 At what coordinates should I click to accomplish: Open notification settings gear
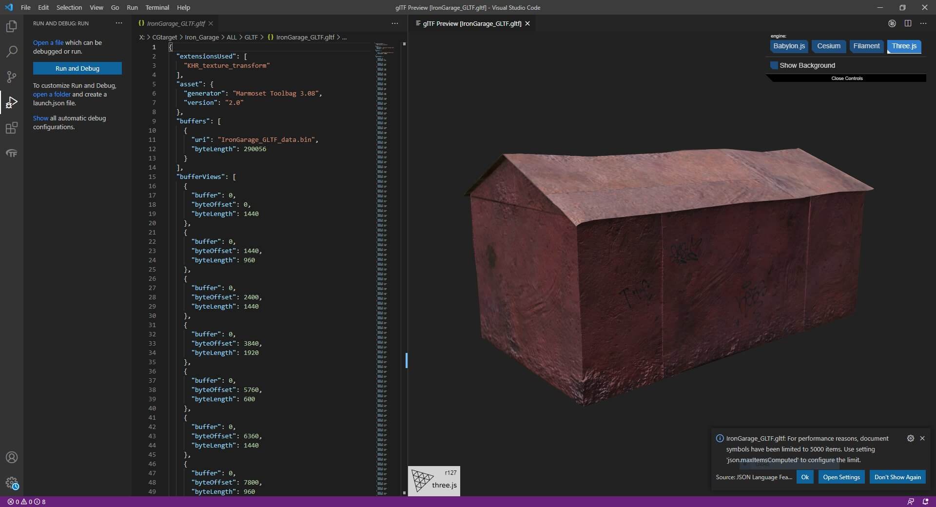[x=910, y=438]
